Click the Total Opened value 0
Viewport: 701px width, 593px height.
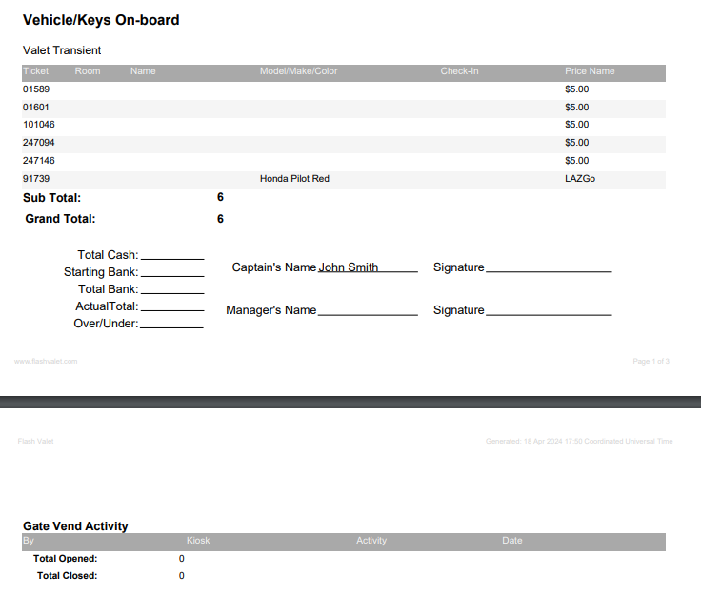click(x=182, y=559)
